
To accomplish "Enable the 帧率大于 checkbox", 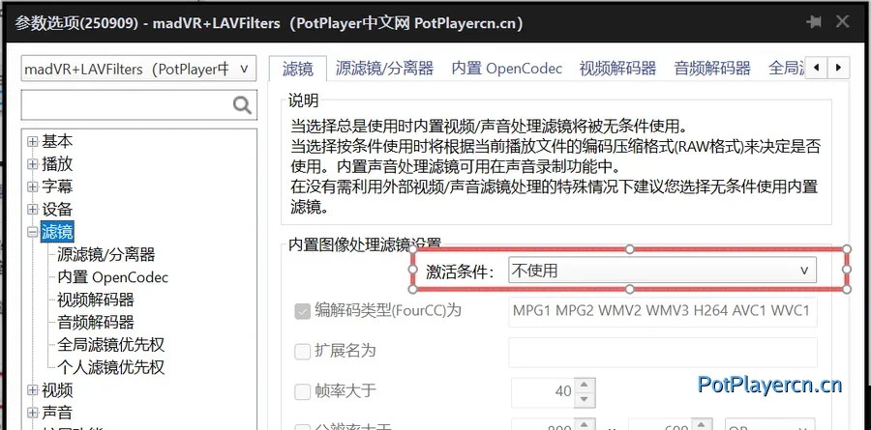I will pyautogui.click(x=302, y=391).
